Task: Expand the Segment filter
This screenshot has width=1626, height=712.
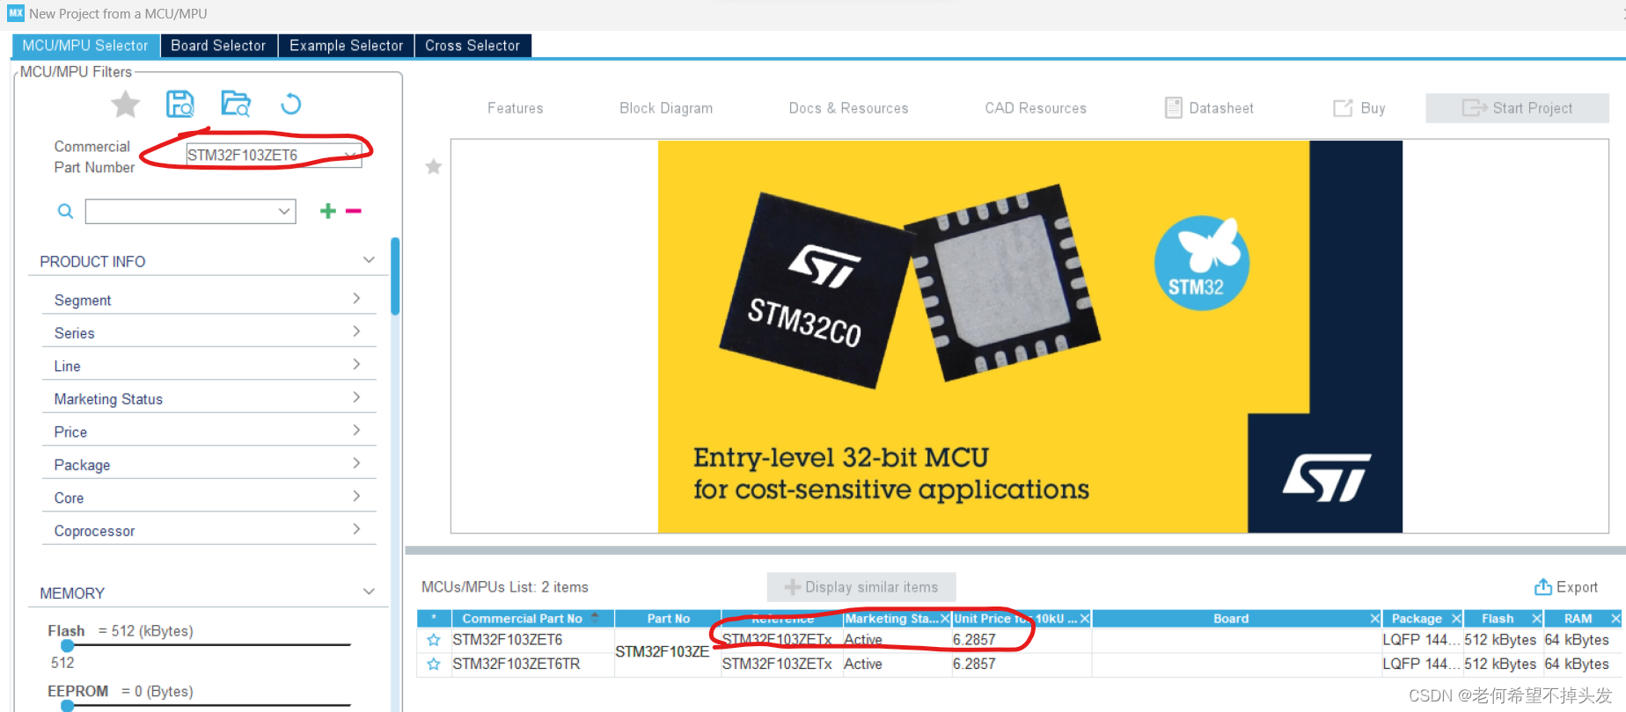Action: point(356,299)
